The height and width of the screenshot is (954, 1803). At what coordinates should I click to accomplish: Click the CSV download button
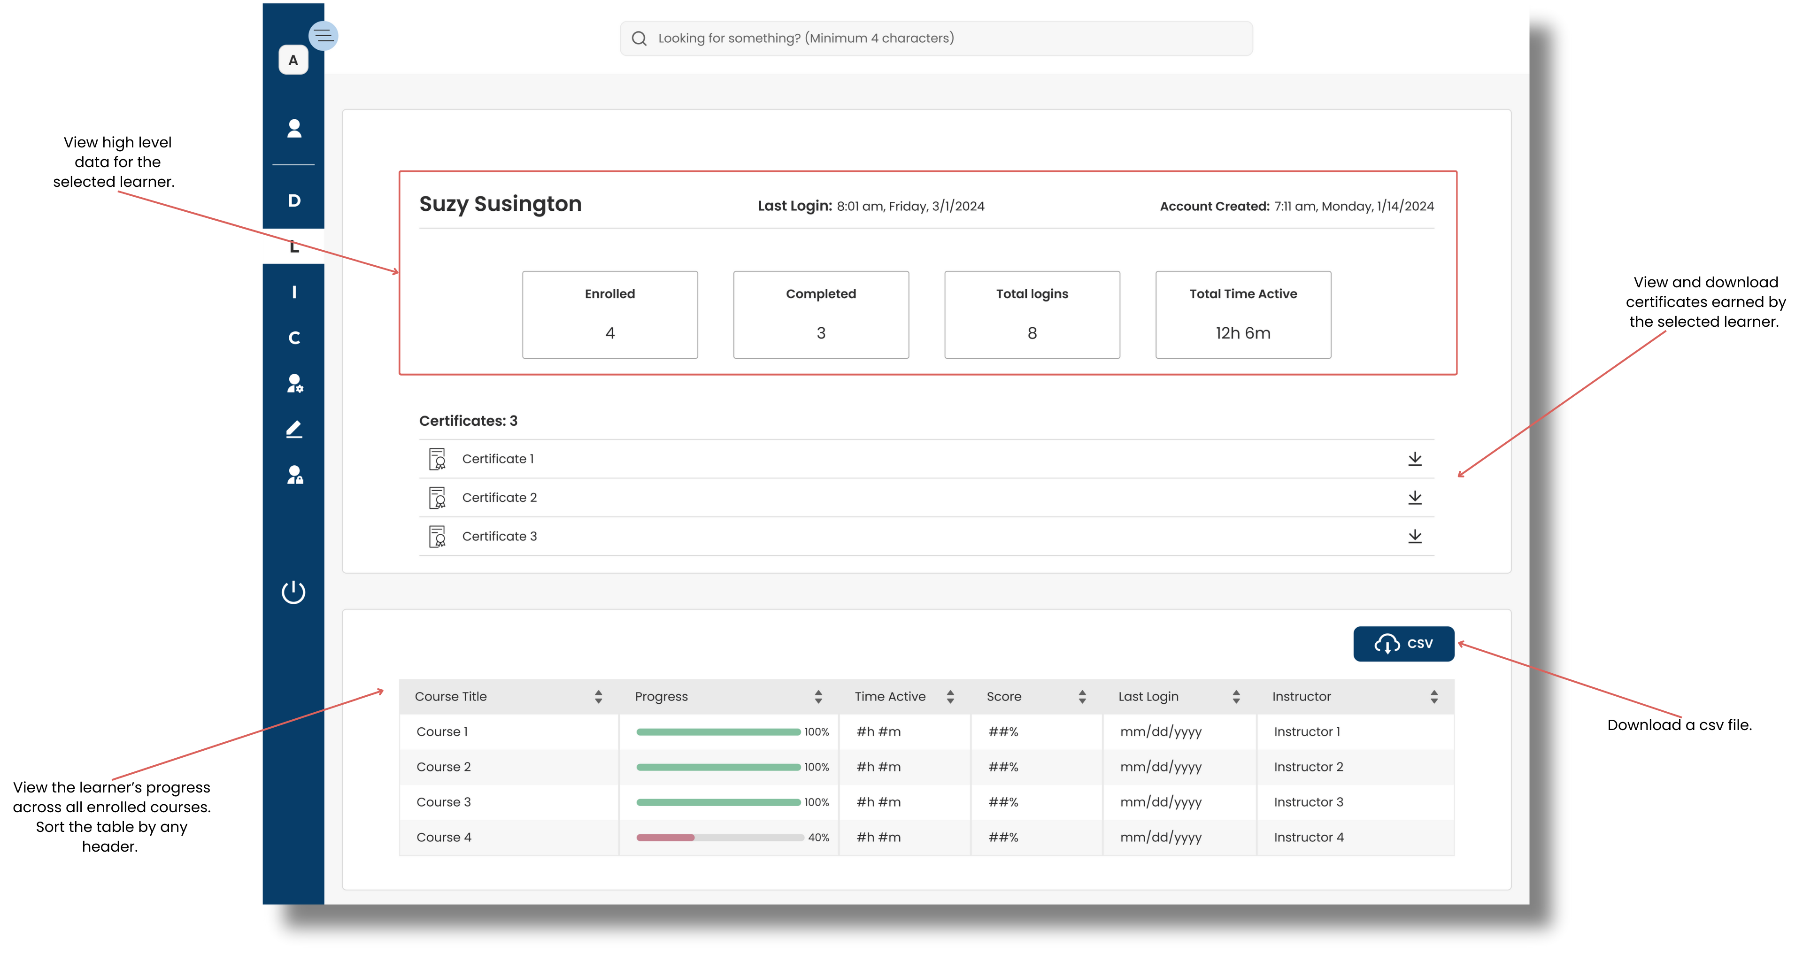pyautogui.click(x=1403, y=644)
